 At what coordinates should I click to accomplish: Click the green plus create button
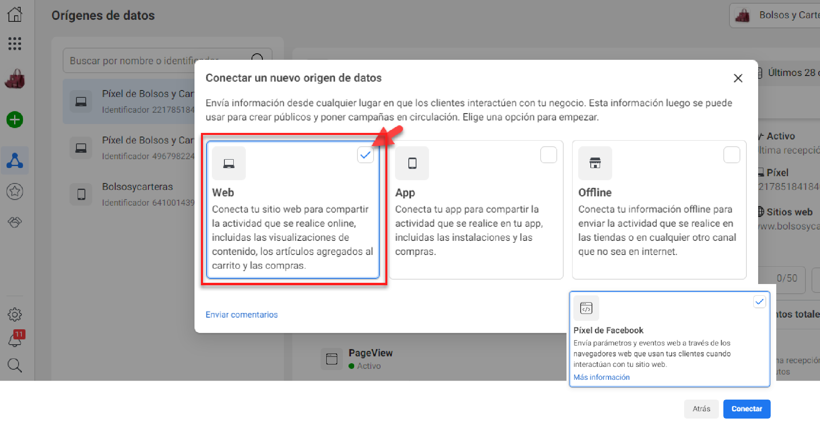click(15, 120)
